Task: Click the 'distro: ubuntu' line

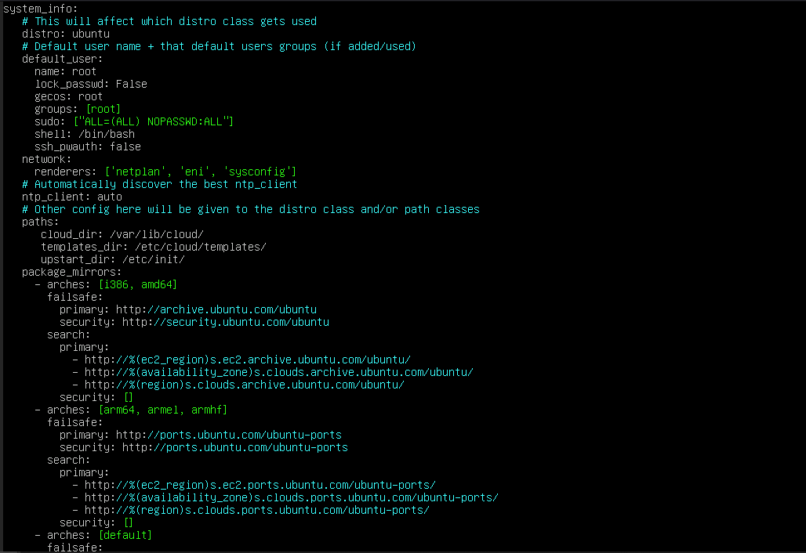Action: coord(66,34)
